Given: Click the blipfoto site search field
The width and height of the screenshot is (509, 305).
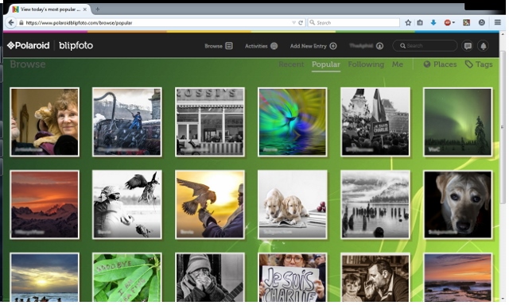Looking at the screenshot, I should 425,46.
